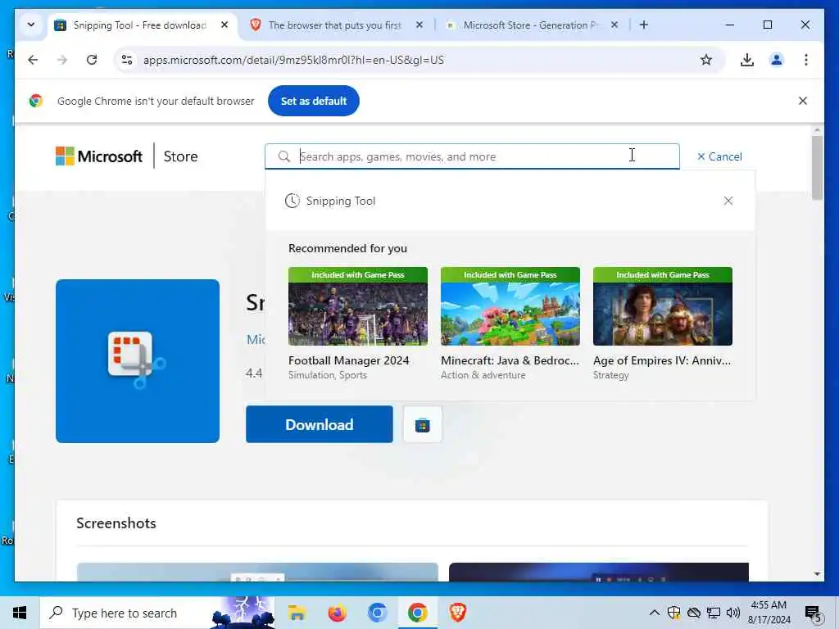Open File Explorer from taskbar
The width and height of the screenshot is (839, 629).
tap(297, 613)
